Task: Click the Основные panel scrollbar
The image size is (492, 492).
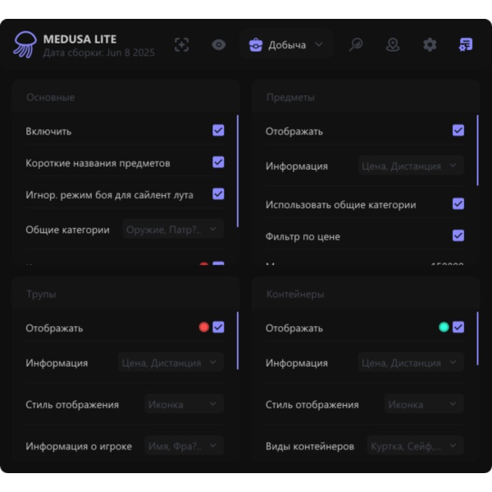Action: point(238,171)
